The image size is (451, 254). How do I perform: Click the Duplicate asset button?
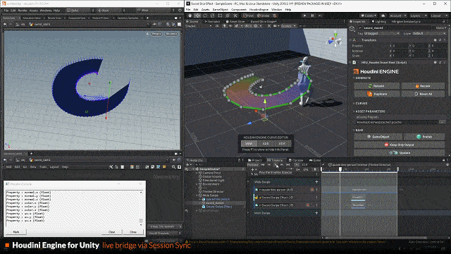point(377,94)
